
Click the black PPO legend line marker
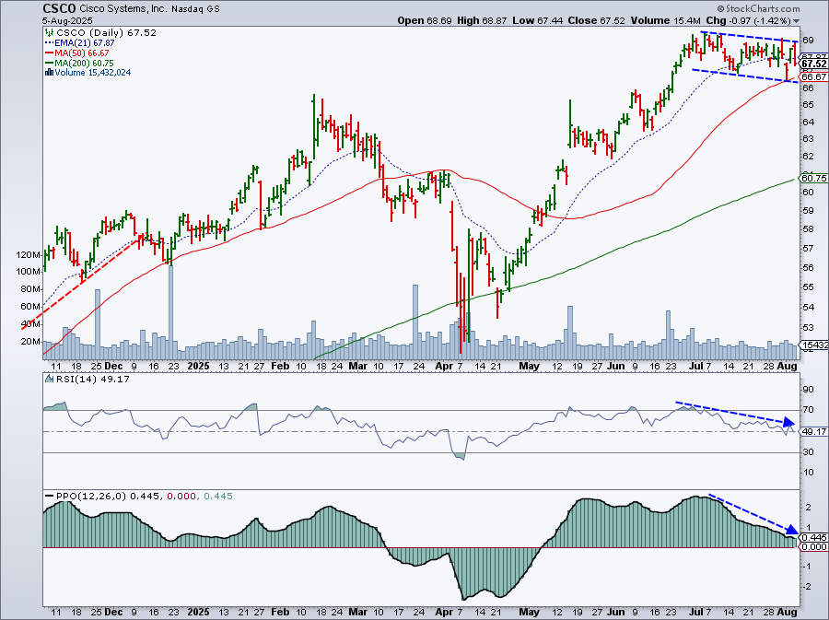tap(47, 497)
